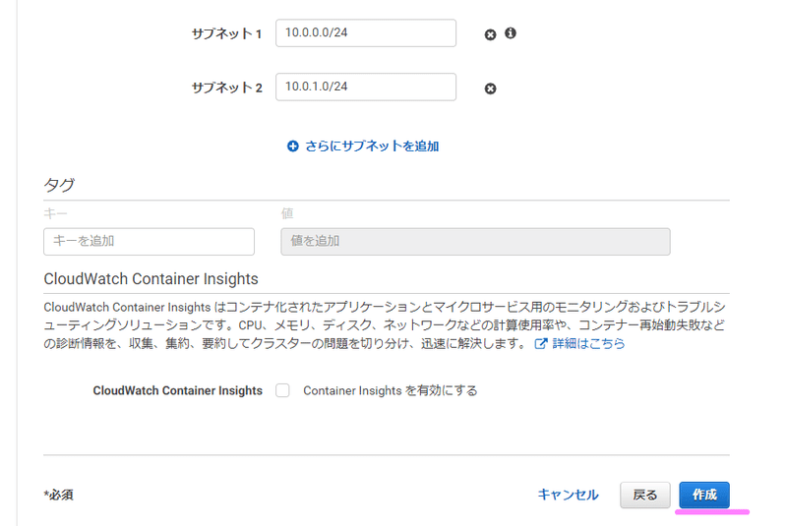Open the 詳細はこちら link
This screenshot has width=787, height=526.
588,343
